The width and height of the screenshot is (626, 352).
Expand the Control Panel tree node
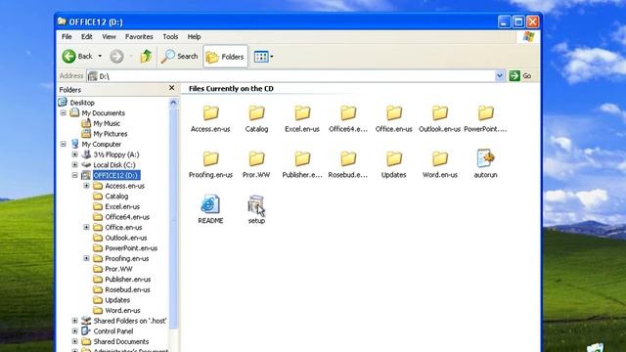[75, 330]
